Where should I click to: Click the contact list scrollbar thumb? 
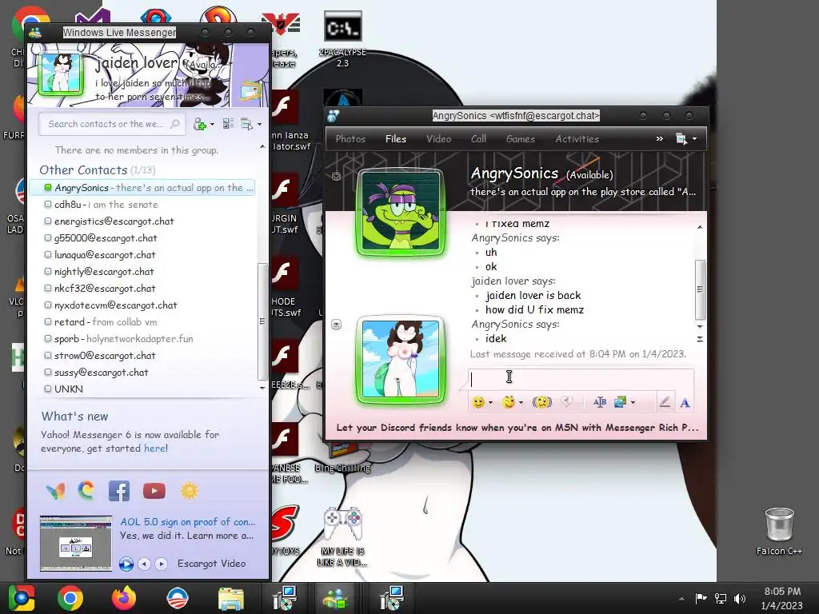point(262,321)
